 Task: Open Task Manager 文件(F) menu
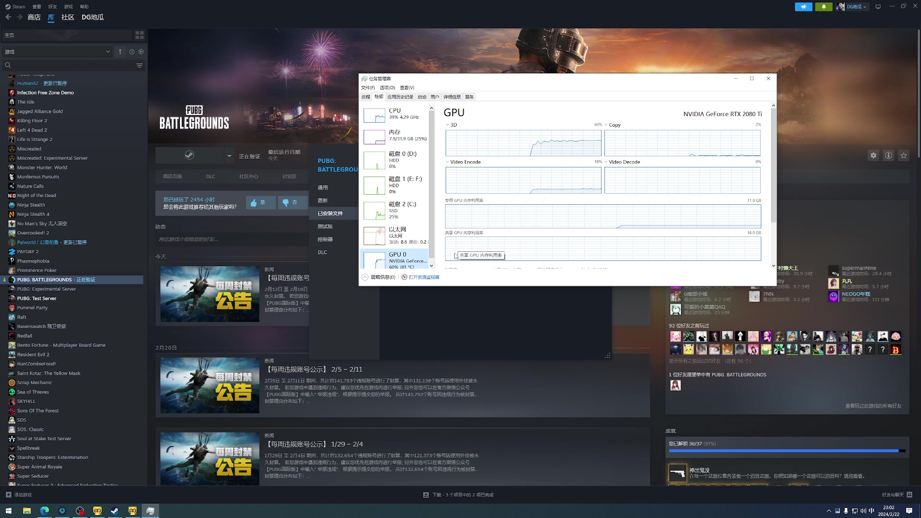coord(368,88)
